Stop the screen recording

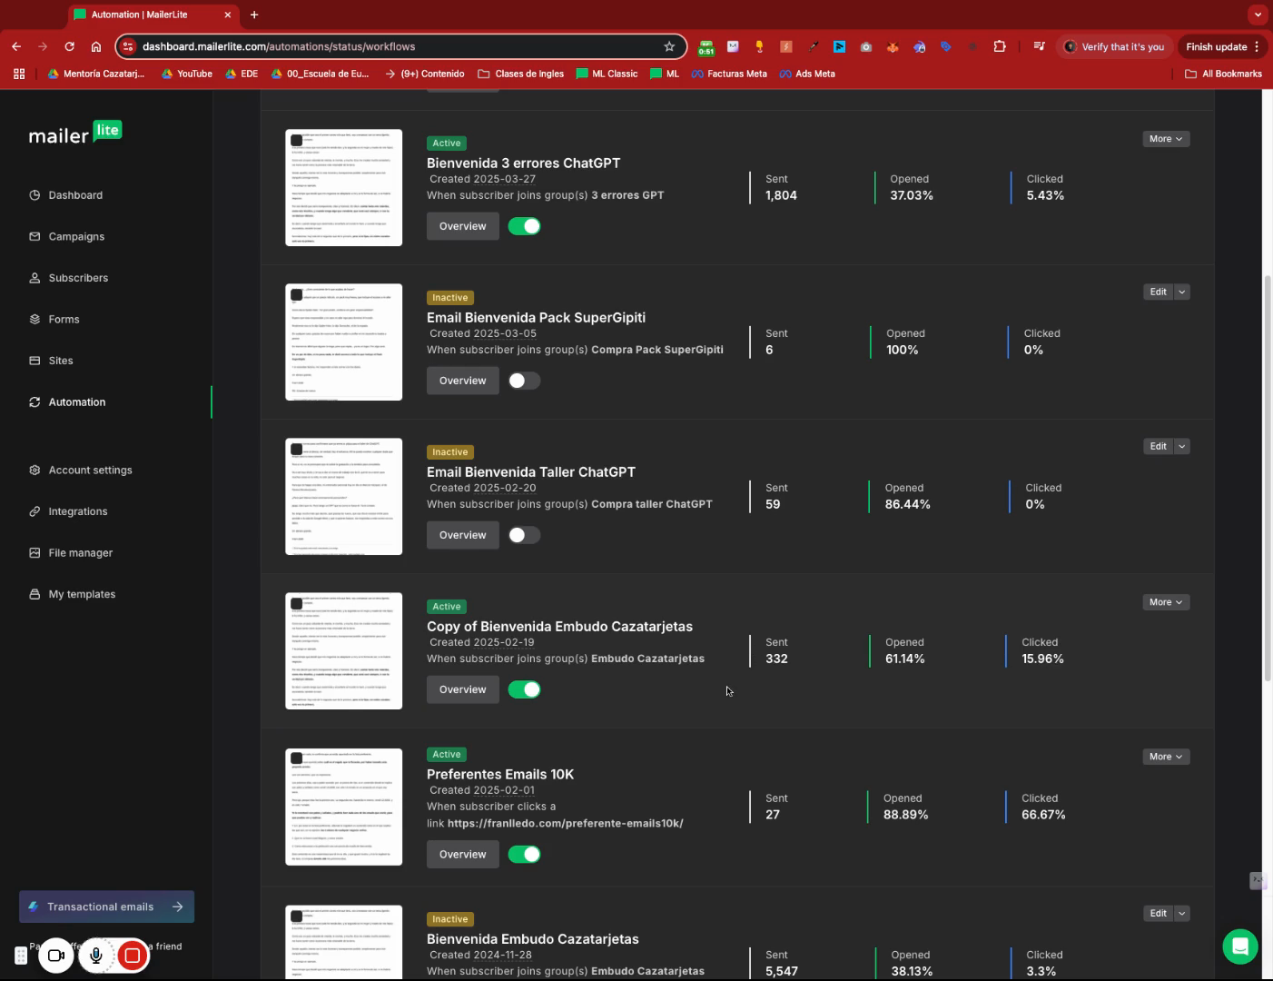(x=132, y=956)
